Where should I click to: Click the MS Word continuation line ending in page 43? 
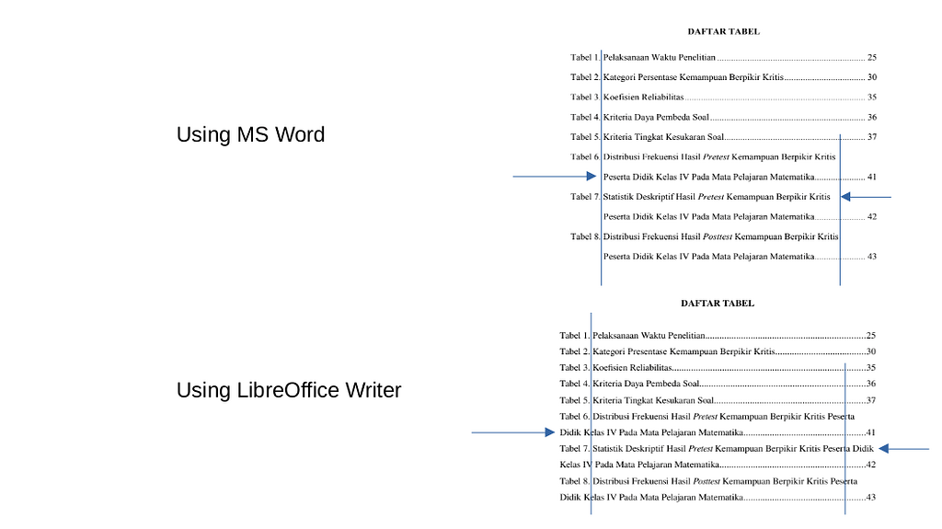tap(740, 257)
